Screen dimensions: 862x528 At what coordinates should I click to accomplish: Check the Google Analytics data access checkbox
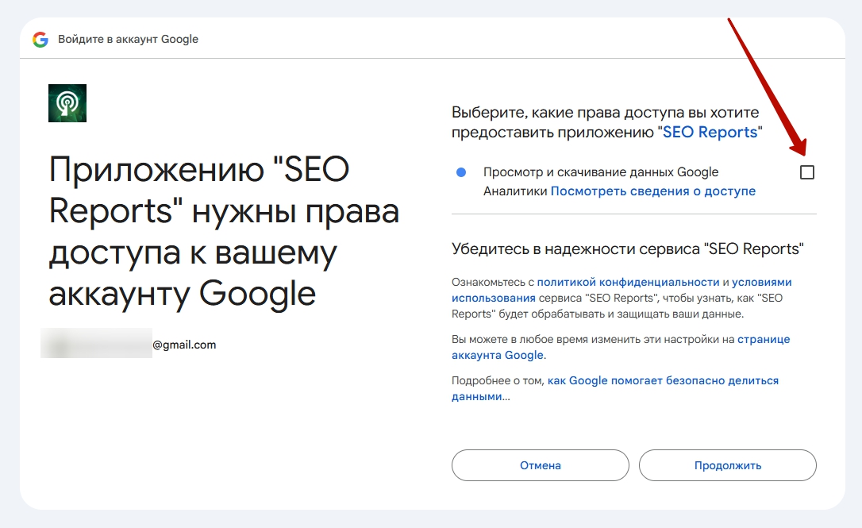pyautogui.click(x=807, y=172)
